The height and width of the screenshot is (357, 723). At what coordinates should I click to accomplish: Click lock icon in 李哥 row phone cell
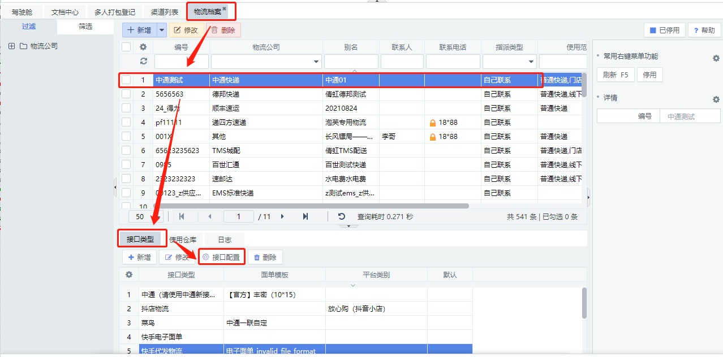433,137
